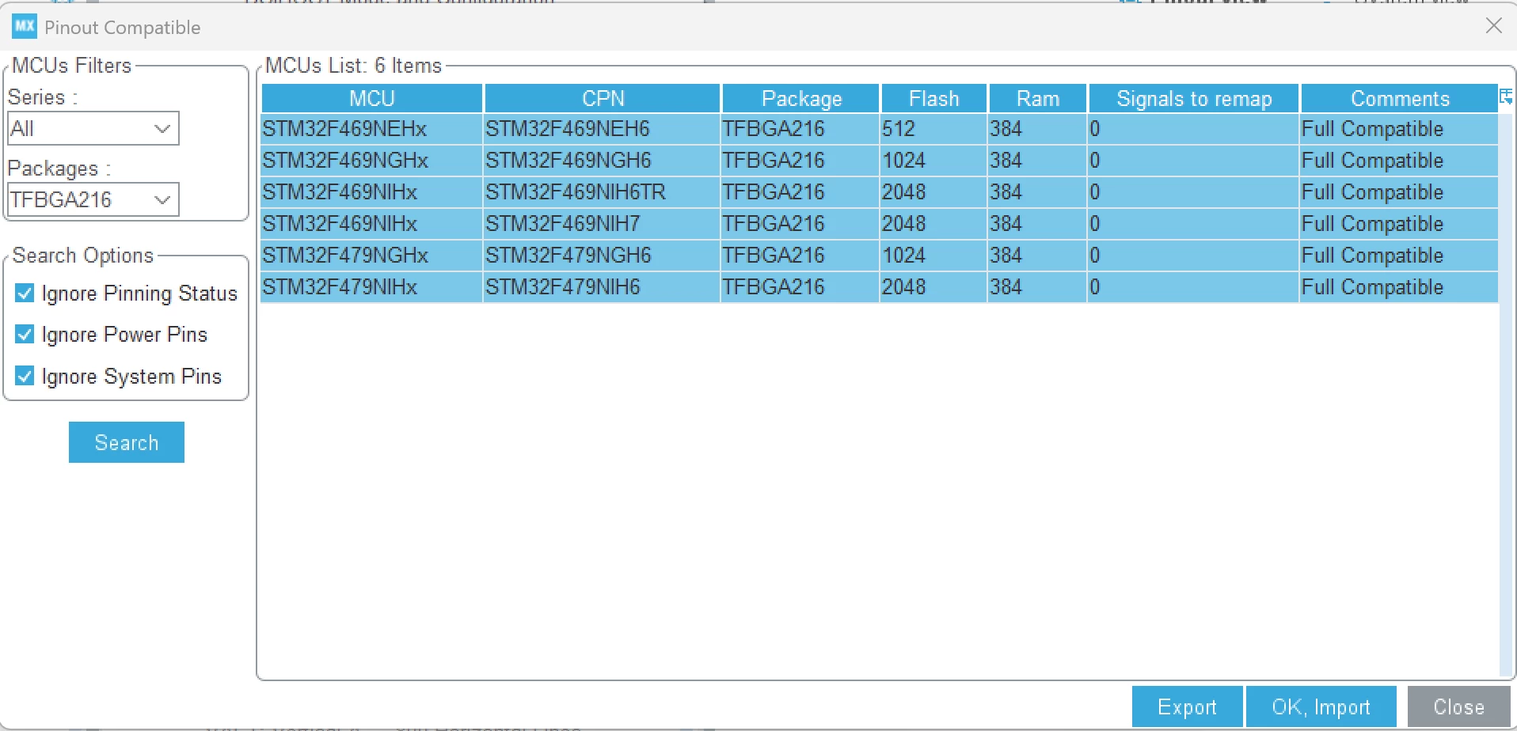The height and width of the screenshot is (731, 1517).
Task: Select the STM32F479NGH6 row
Action: (x=879, y=256)
